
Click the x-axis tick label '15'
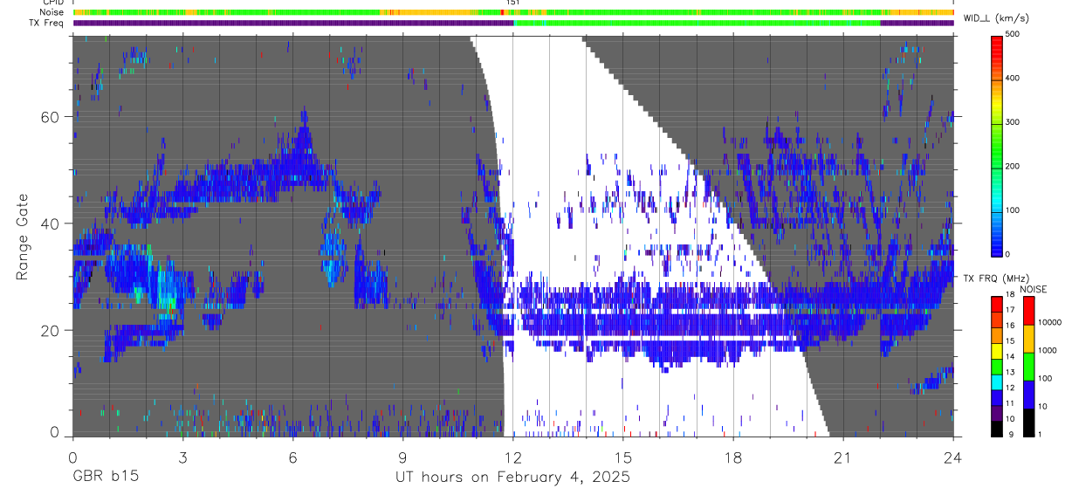tap(622, 457)
